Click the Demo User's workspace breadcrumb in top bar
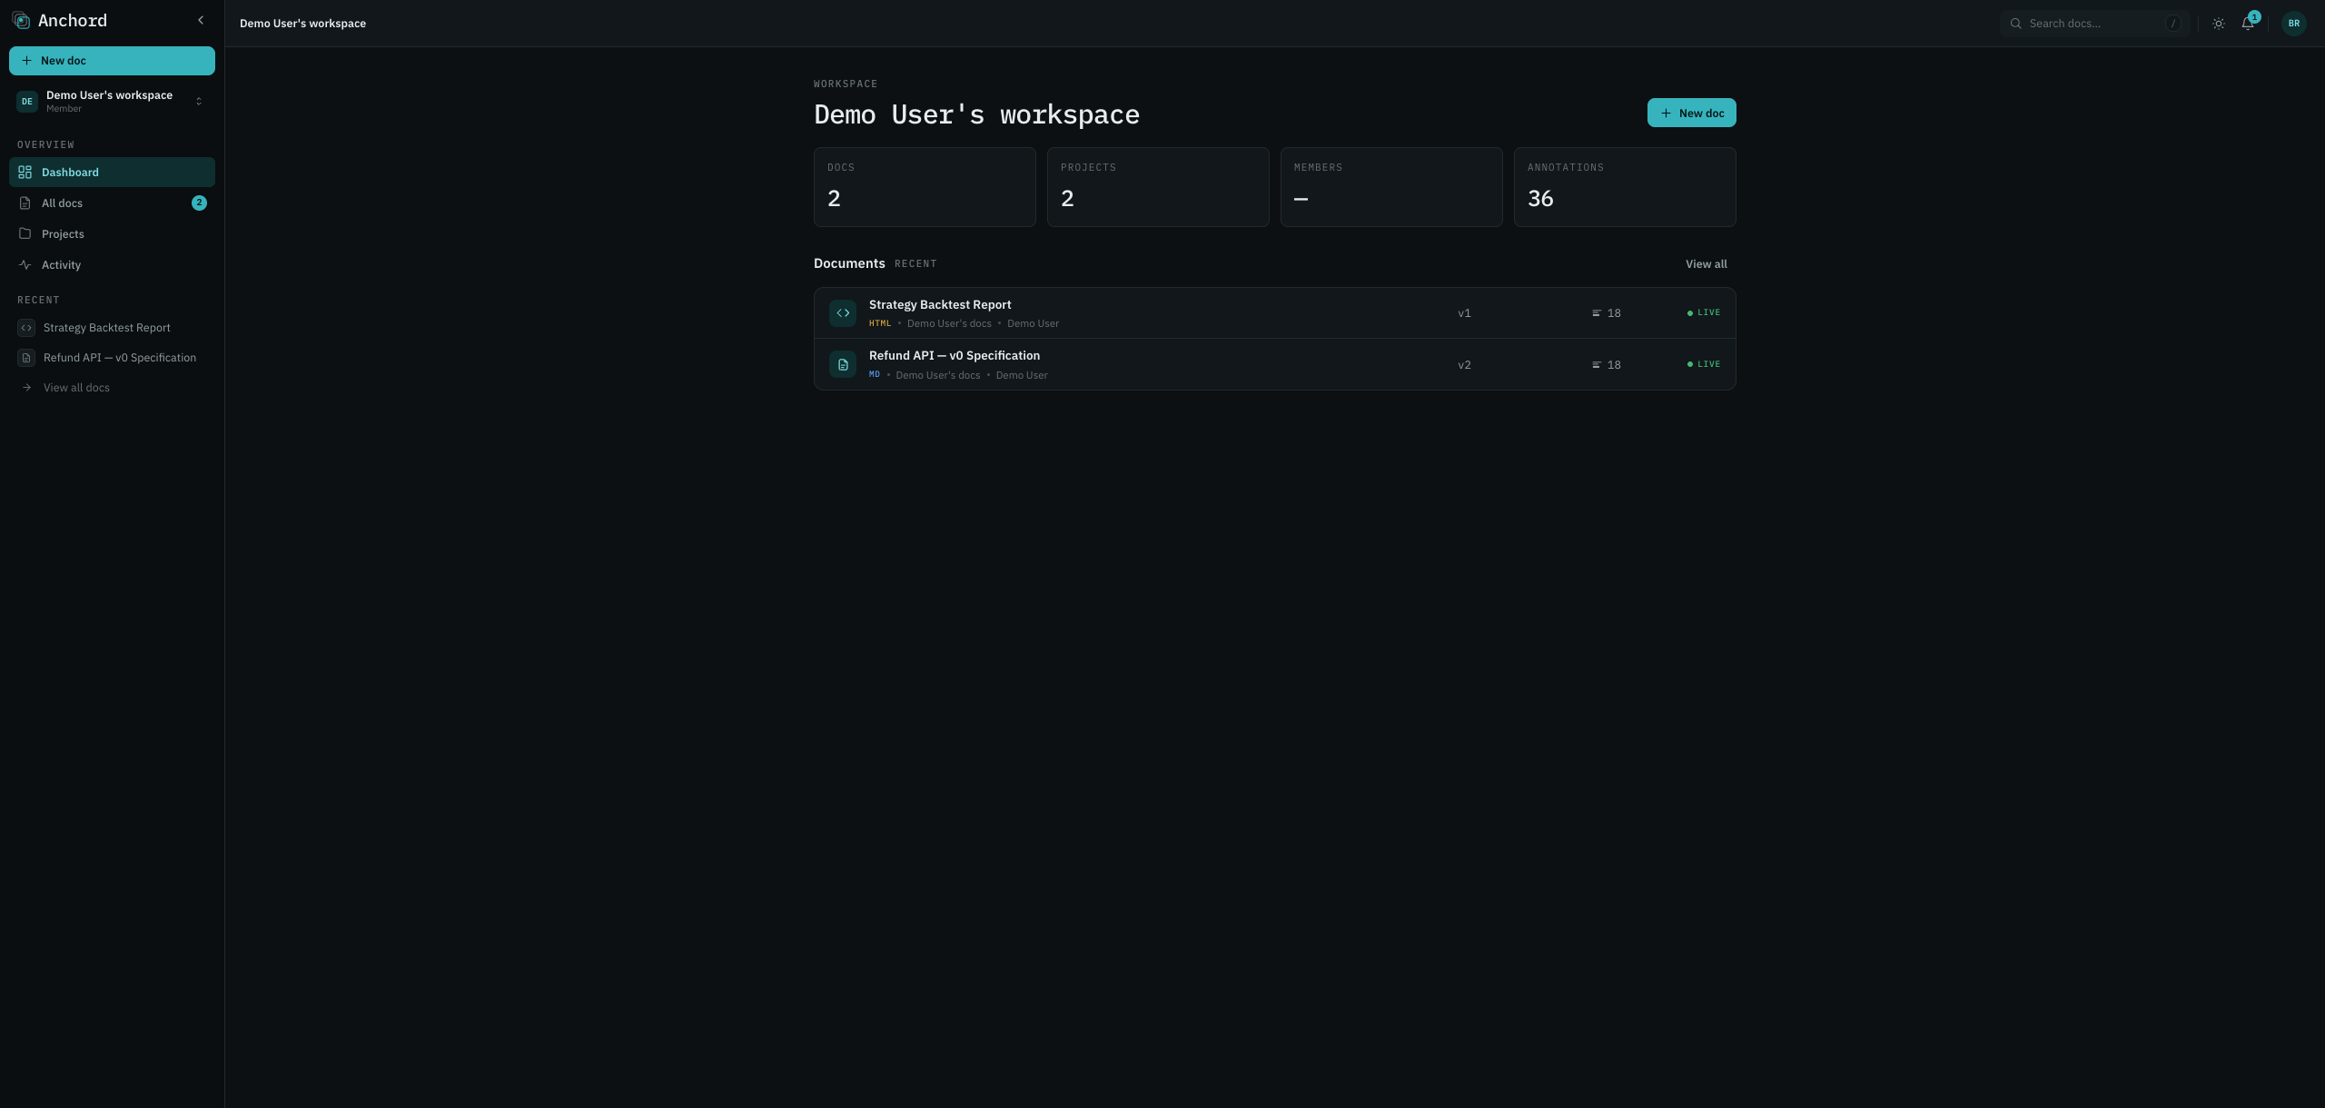The width and height of the screenshot is (2325, 1108). 302,24
